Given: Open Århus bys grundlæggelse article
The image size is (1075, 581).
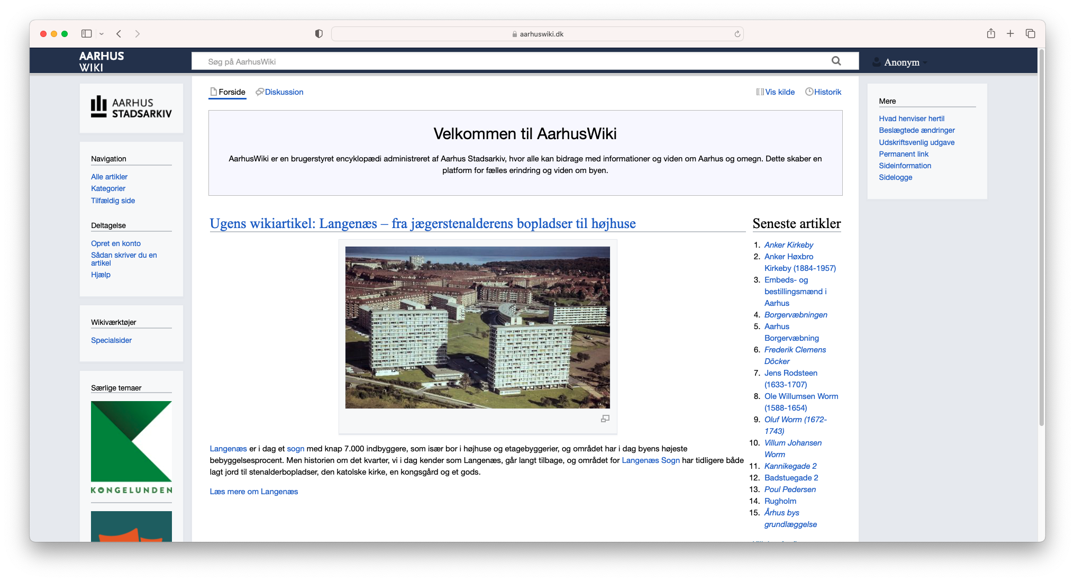Looking at the screenshot, I should coord(790,519).
